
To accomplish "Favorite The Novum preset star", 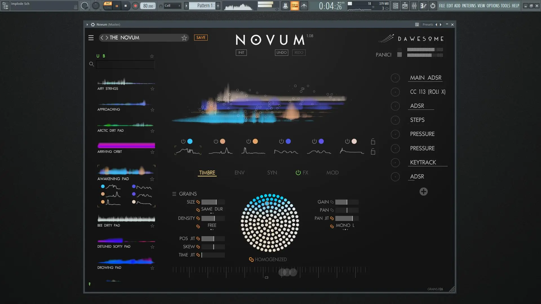I will click(184, 38).
